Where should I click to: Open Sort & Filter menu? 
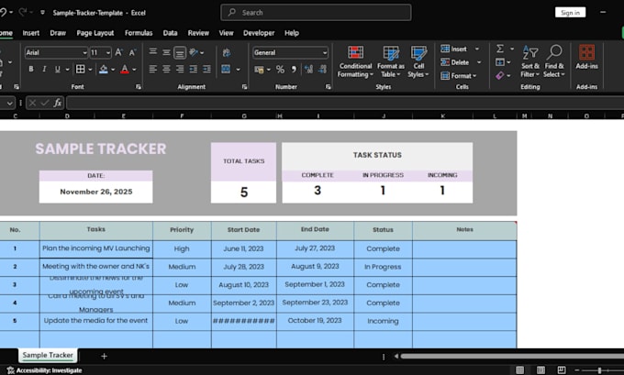[x=530, y=61]
